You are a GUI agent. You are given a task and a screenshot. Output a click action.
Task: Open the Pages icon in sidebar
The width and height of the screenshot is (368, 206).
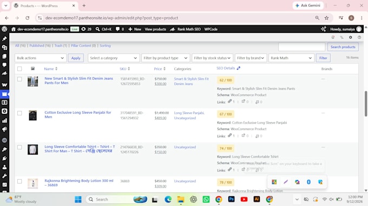coord(4,56)
